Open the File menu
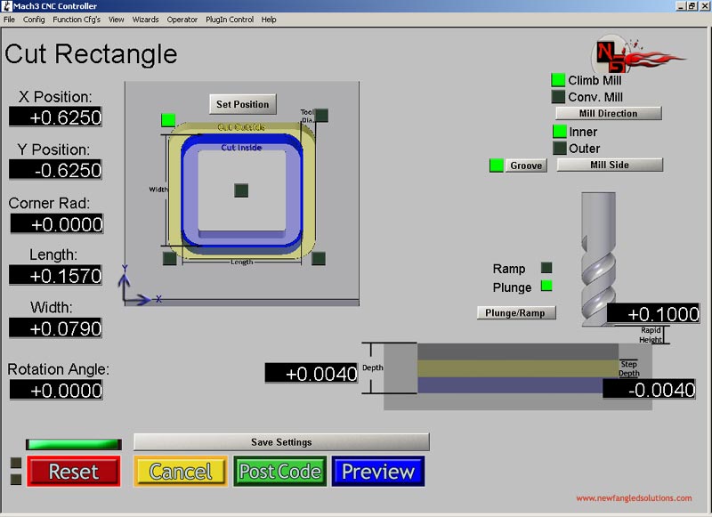This screenshot has height=517, width=712. [x=9, y=20]
